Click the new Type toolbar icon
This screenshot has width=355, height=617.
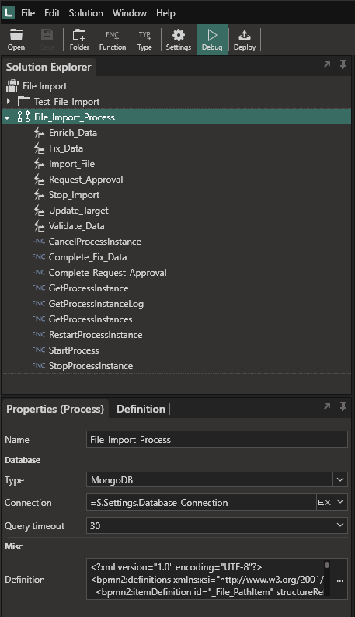[144, 40]
